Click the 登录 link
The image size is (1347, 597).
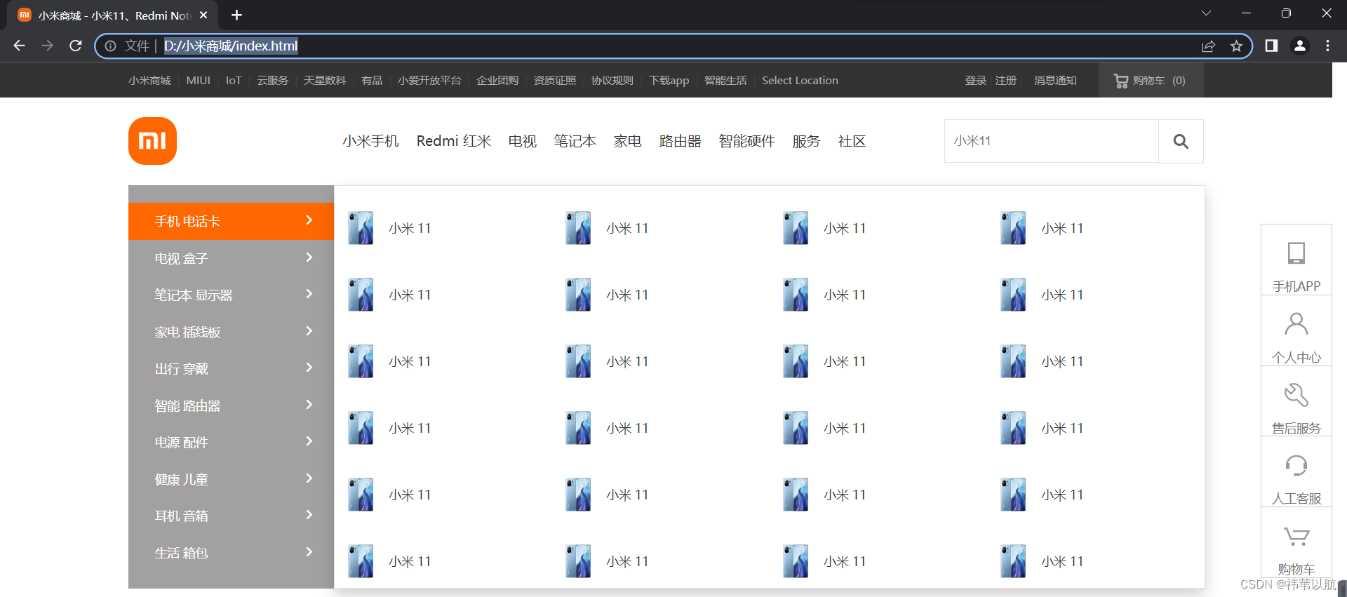[x=976, y=81]
